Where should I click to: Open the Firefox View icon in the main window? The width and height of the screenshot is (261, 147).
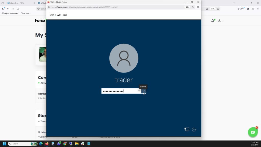click(x=3, y=3)
